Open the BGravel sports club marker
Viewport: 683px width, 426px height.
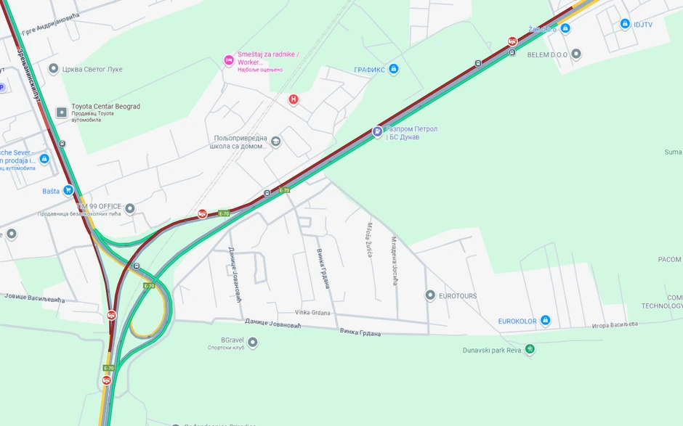(253, 343)
